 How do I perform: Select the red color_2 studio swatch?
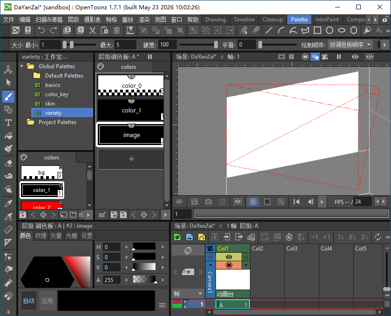click(x=41, y=205)
